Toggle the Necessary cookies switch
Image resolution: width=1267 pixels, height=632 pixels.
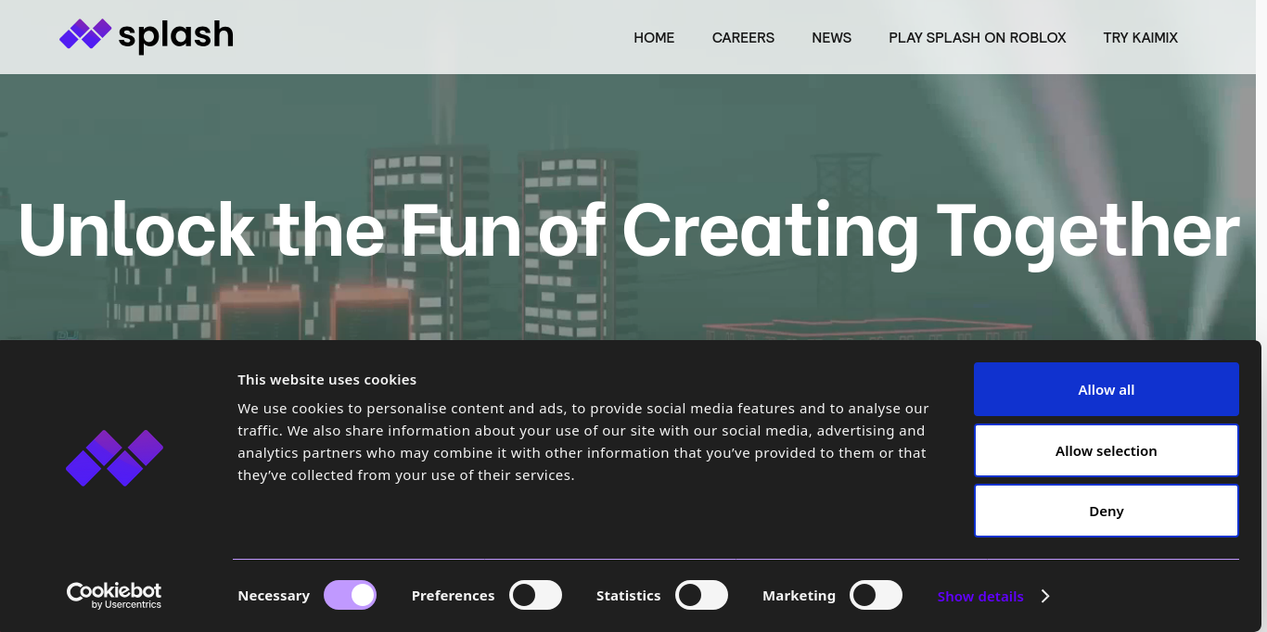click(350, 595)
